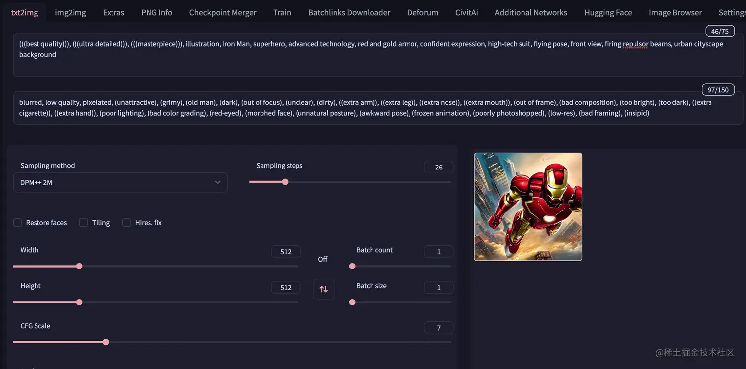Open the Checkpoint Merger tab
This screenshot has height=369, width=746.
click(223, 12)
